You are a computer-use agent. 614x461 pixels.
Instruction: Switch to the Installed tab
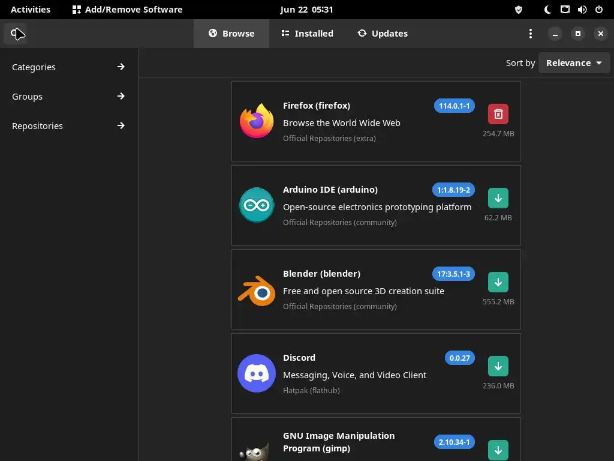(308, 34)
